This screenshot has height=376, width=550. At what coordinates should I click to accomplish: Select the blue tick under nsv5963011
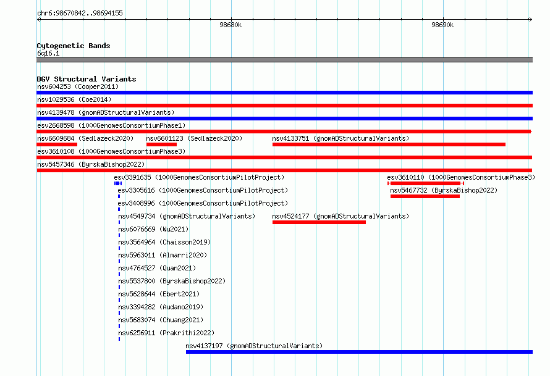pos(119,261)
